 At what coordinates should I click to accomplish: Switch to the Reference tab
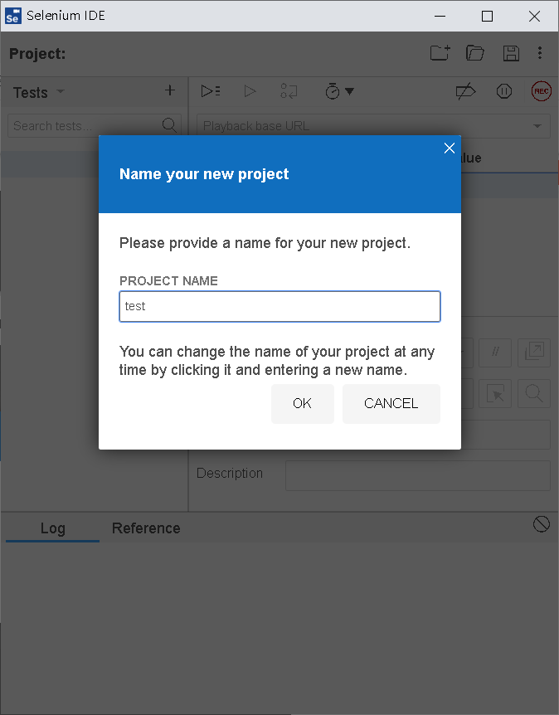(x=146, y=528)
